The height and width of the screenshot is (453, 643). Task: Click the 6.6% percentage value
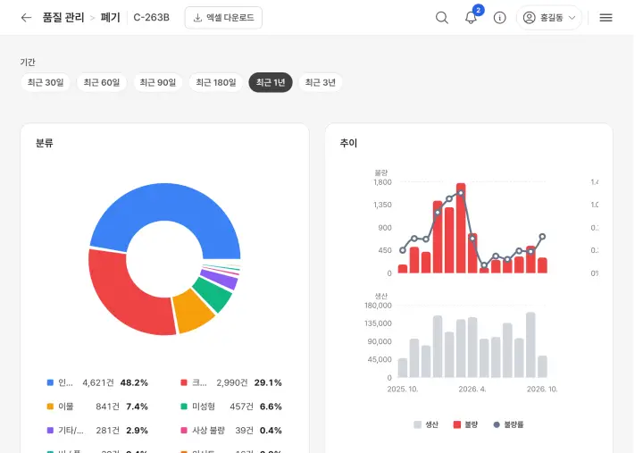coord(271,407)
